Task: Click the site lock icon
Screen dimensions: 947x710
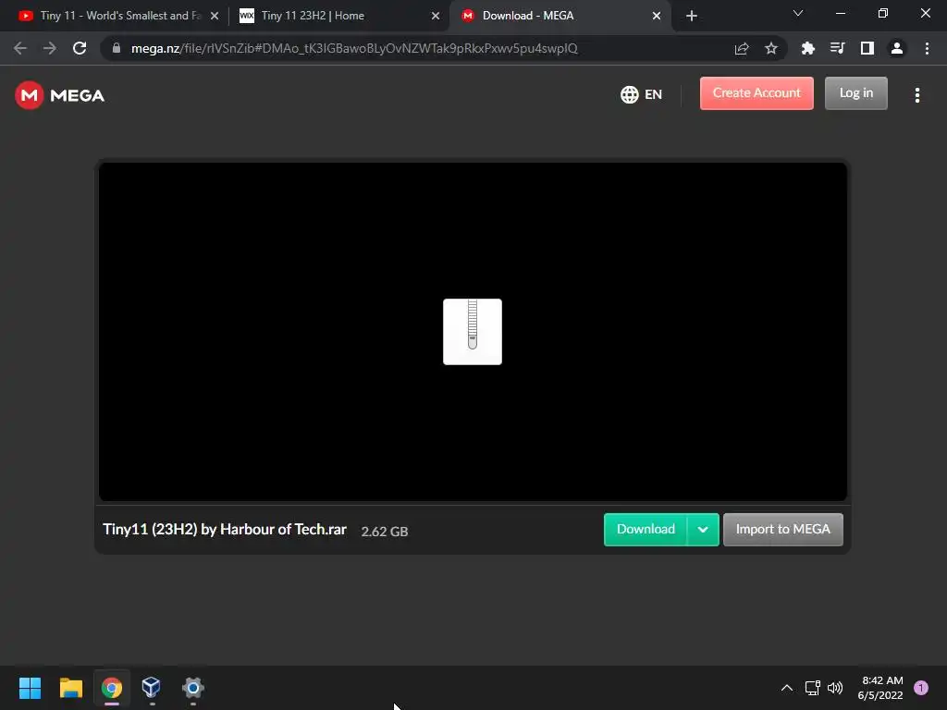Action: coord(117,48)
